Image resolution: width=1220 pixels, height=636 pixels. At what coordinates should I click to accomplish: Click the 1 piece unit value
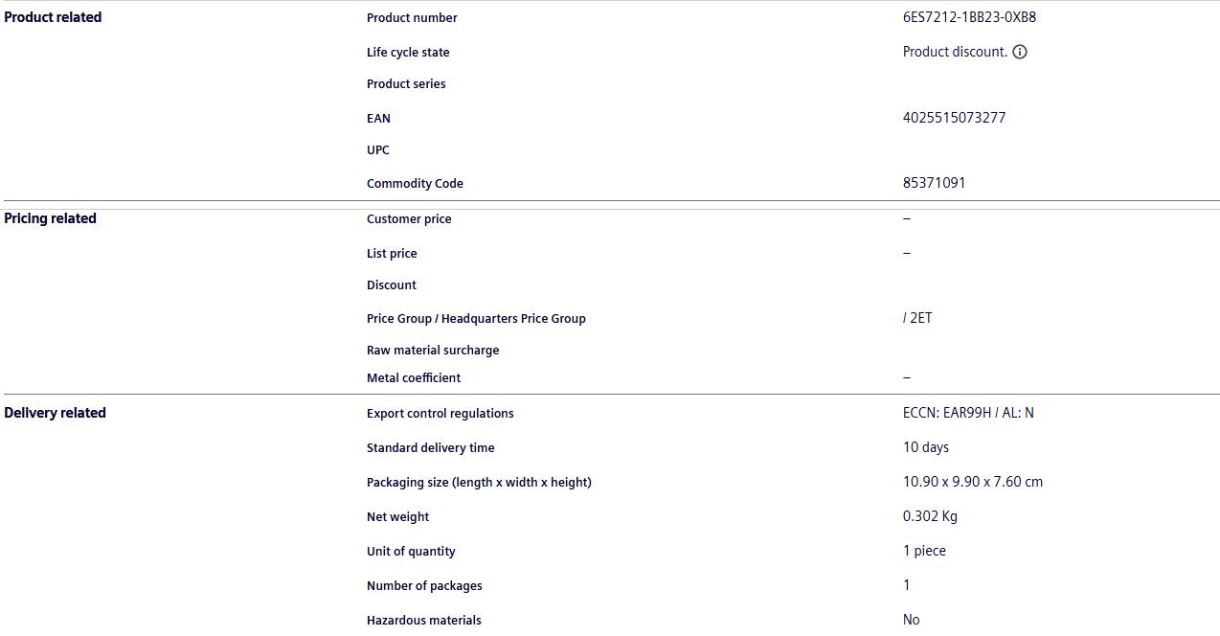(x=924, y=551)
